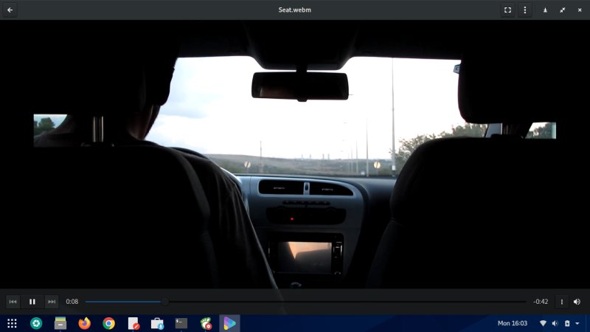Switch to the video player taskbar icon

(229, 323)
